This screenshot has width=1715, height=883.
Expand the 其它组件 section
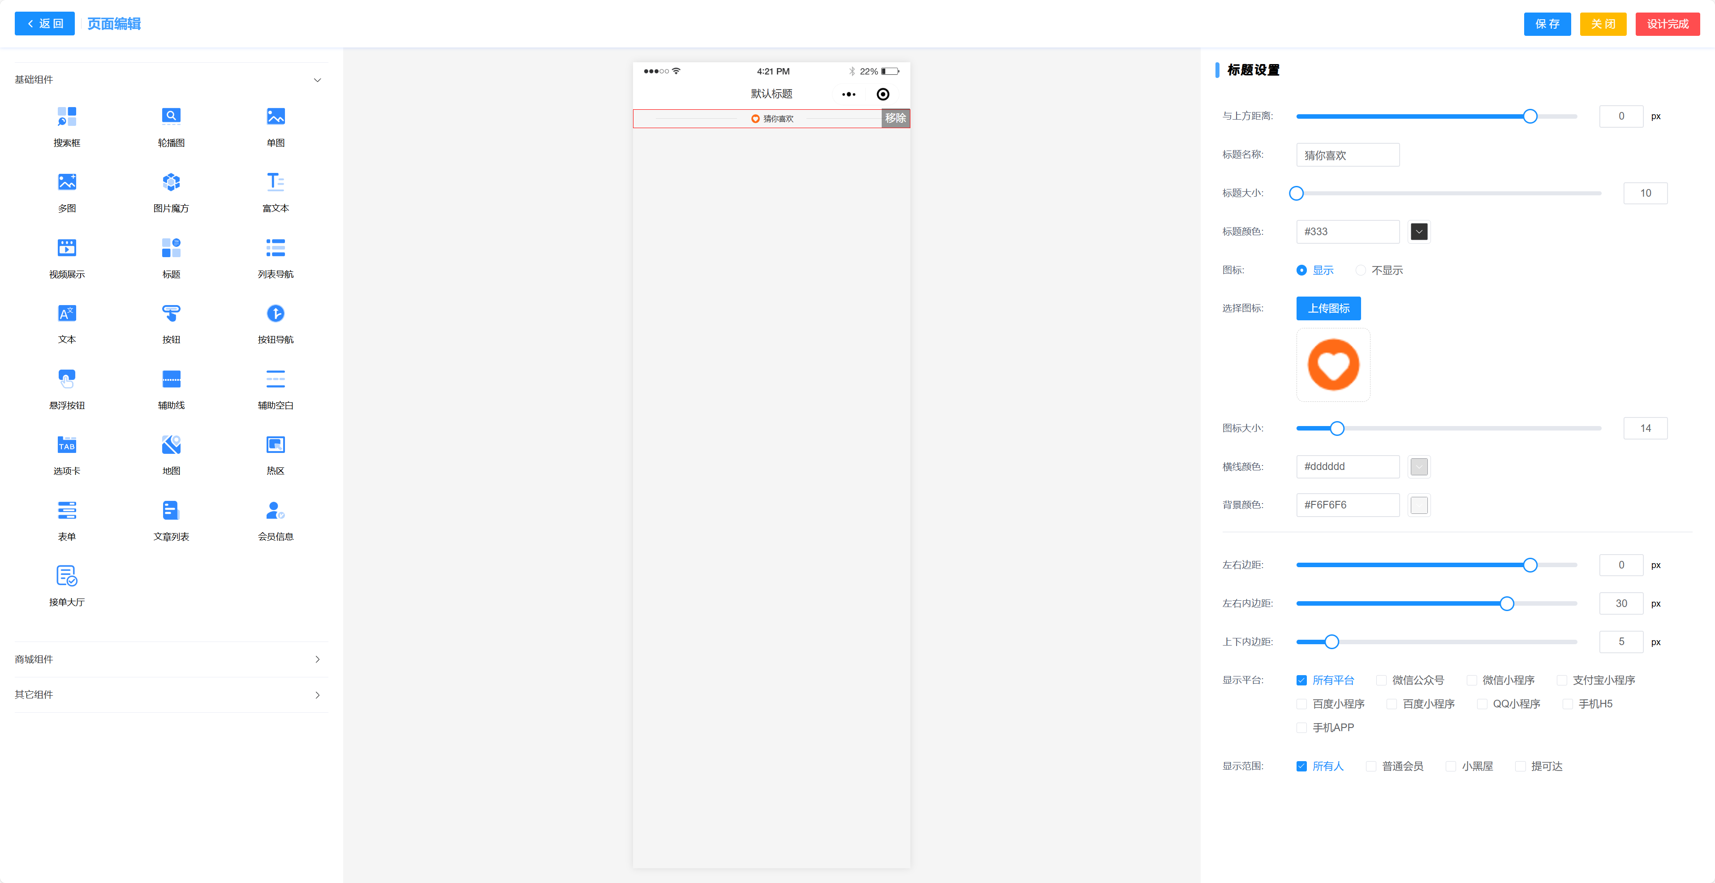[317, 695]
